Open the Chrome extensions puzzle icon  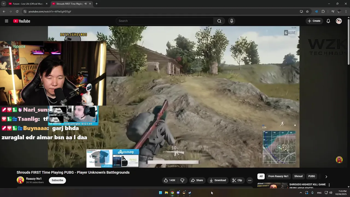[x=323, y=11]
